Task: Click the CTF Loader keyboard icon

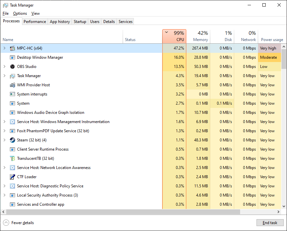Action: tap(12, 177)
